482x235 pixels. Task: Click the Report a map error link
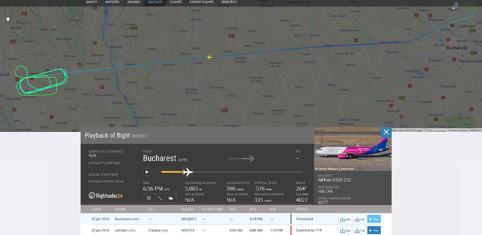[476, 130]
